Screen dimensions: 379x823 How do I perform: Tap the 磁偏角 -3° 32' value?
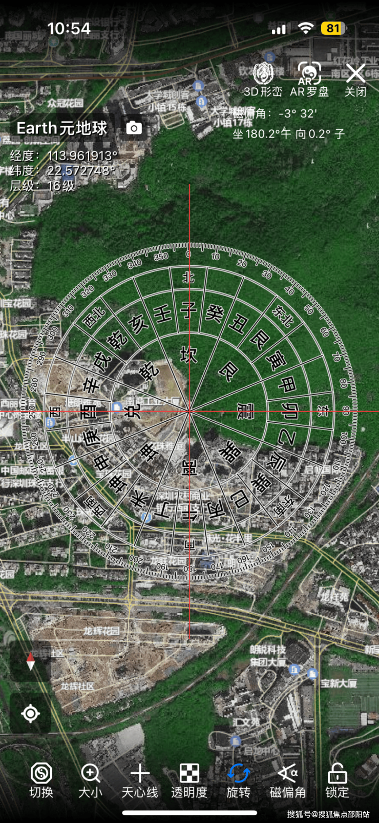tap(275, 113)
